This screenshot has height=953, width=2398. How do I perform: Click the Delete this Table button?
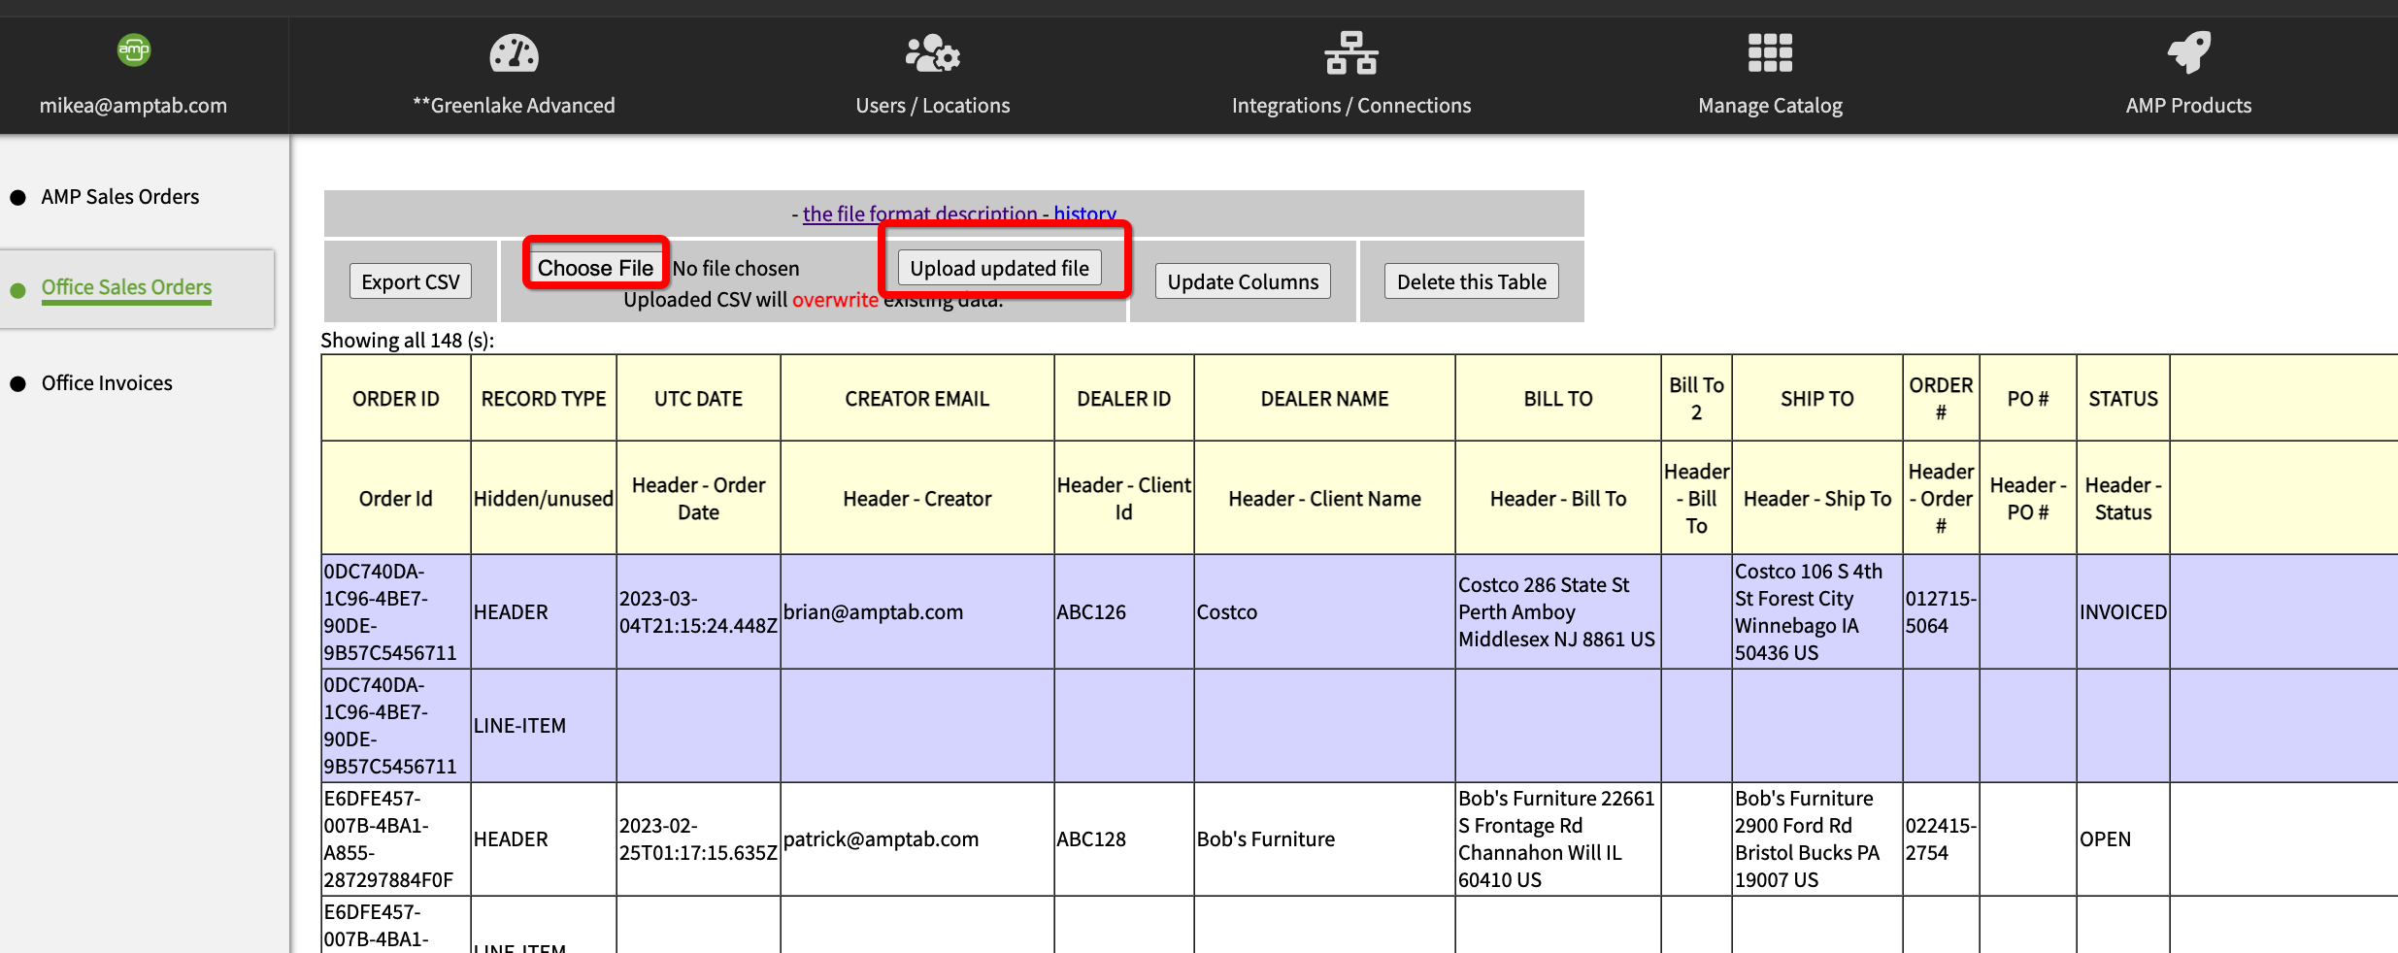[1471, 281]
